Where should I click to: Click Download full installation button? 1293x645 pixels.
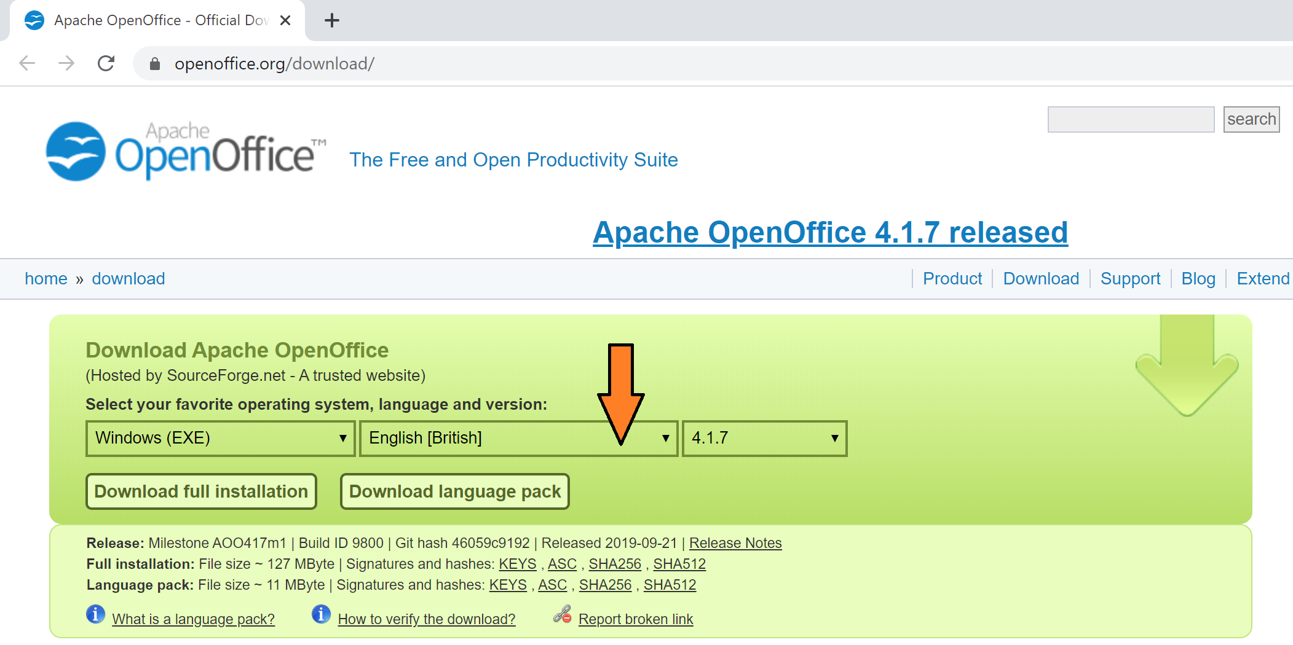pyautogui.click(x=201, y=491)
